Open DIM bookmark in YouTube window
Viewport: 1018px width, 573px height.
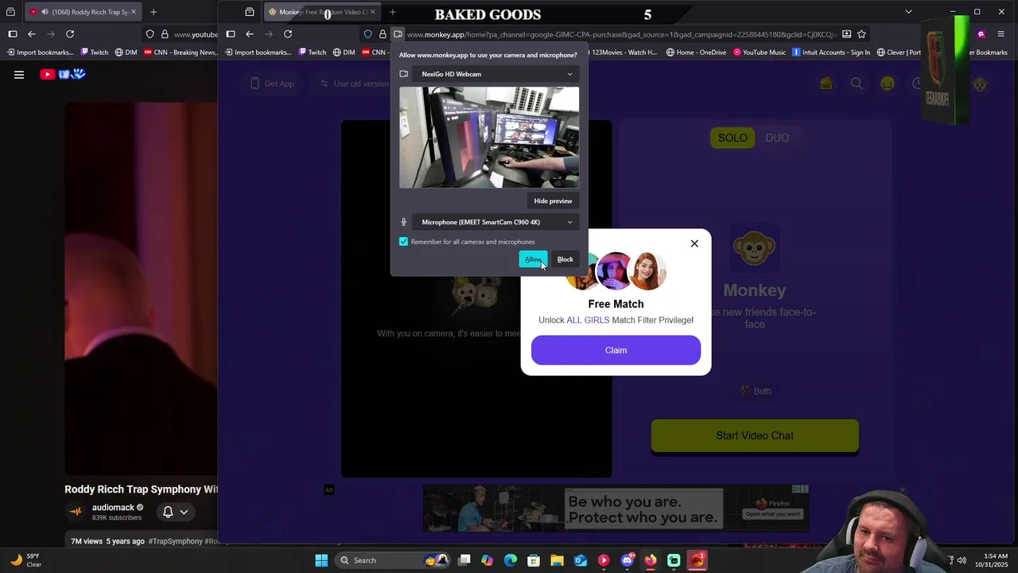coord(126,53)
